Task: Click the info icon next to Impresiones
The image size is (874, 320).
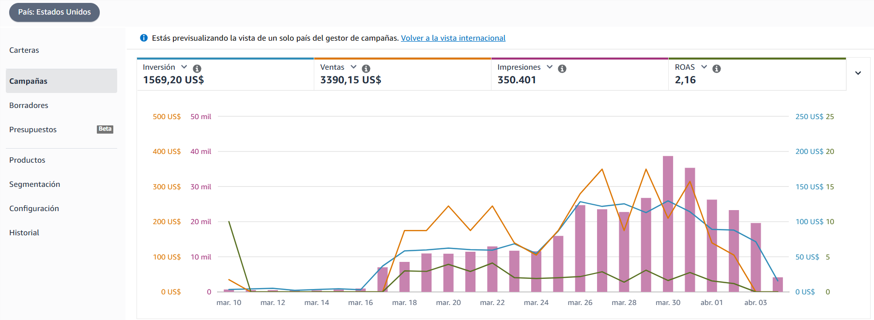Action: 562,69
